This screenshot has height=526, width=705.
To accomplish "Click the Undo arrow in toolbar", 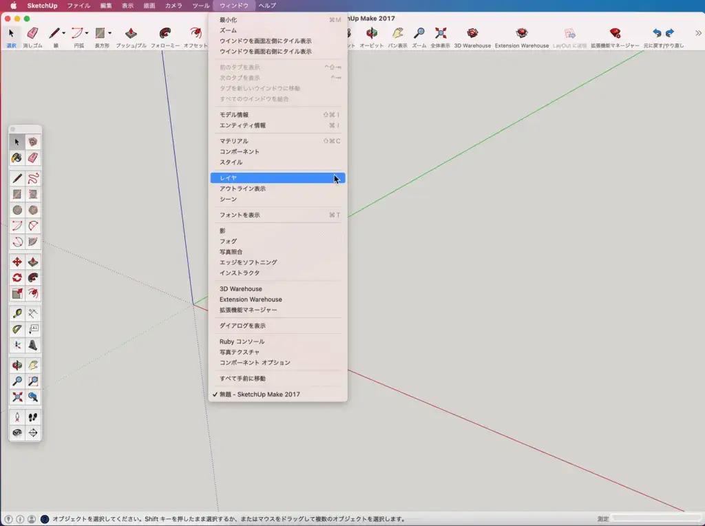I will click(657, 33).
